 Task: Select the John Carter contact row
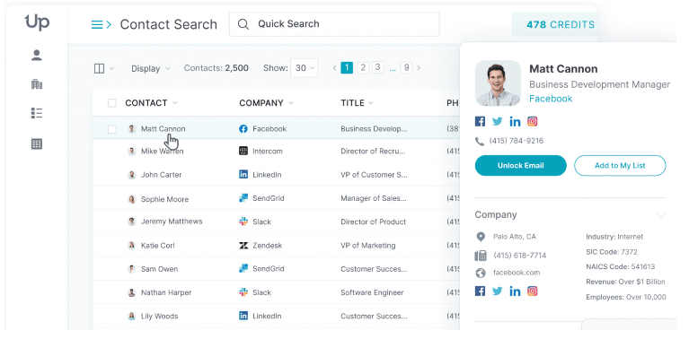click(276, 175)
